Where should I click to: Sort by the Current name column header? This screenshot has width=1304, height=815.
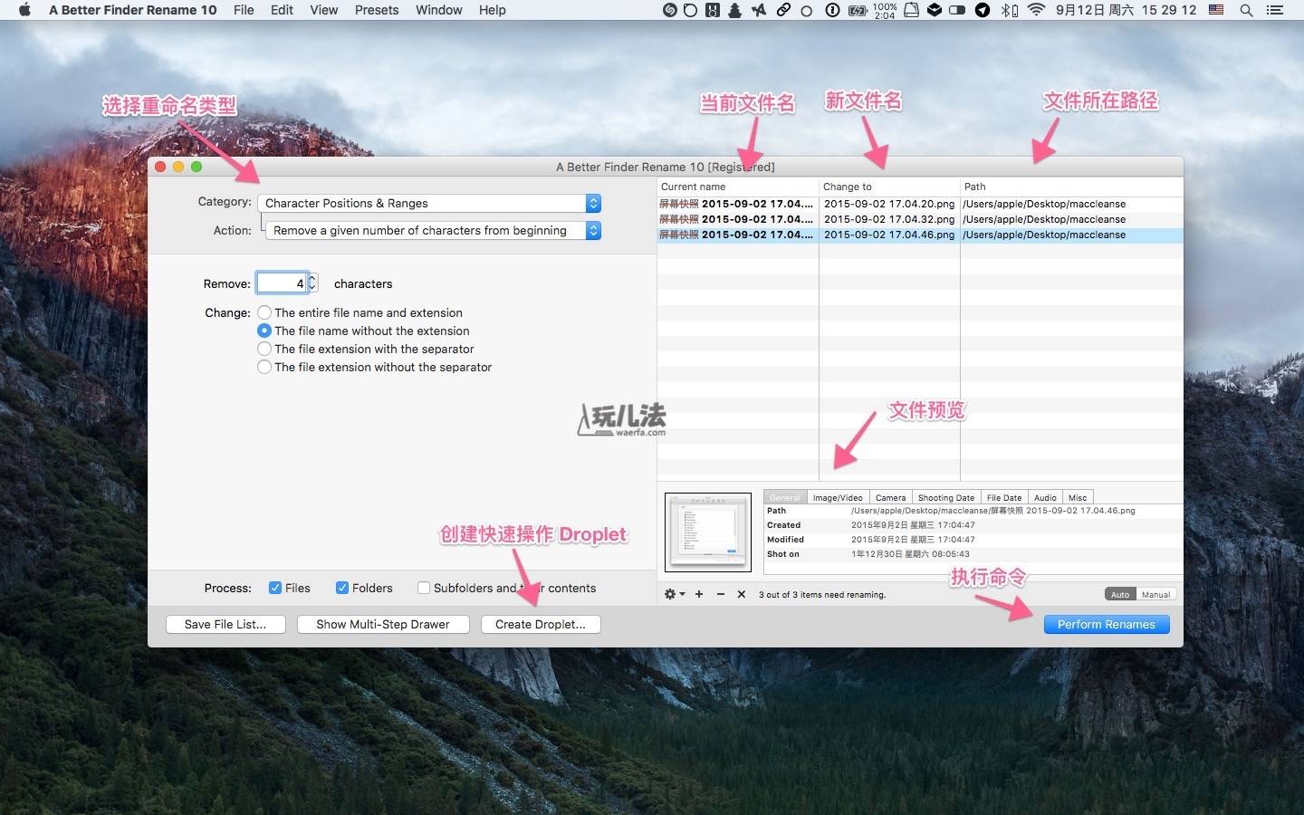click(737, 187)
